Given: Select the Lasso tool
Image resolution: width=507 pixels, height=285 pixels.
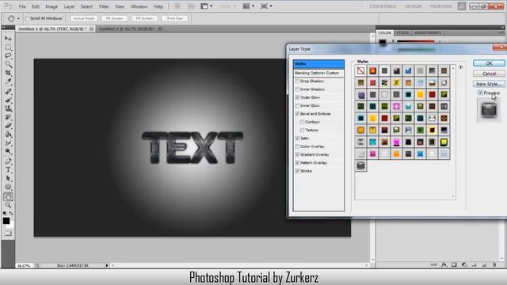Looking at the screenshot, I should pyautogui.click(x=8, y=55).
